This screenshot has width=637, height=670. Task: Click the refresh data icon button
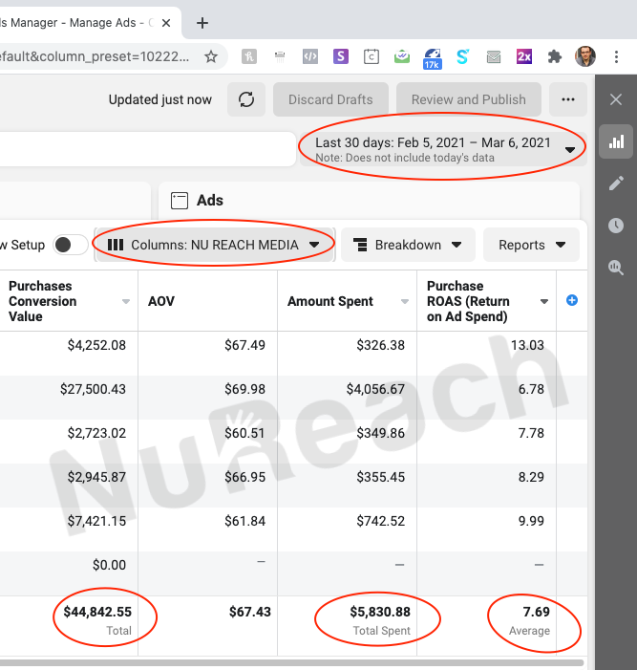pyautogui.click(x=246, y=99)
